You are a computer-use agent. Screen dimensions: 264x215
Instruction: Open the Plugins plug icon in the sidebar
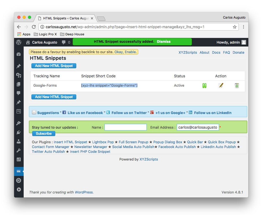[19, 132]
